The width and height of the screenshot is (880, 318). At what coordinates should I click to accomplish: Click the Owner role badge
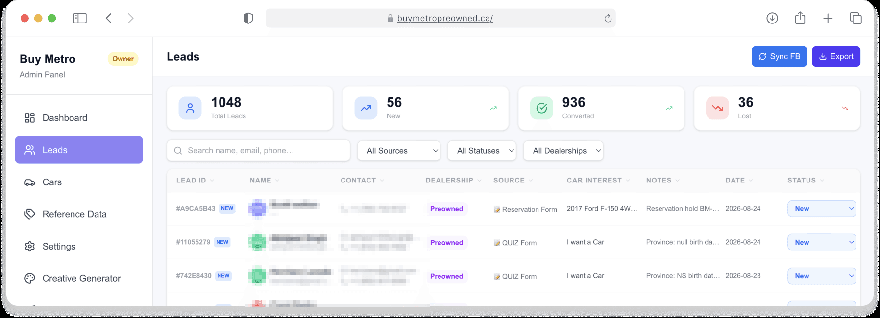tap(123, 59)
